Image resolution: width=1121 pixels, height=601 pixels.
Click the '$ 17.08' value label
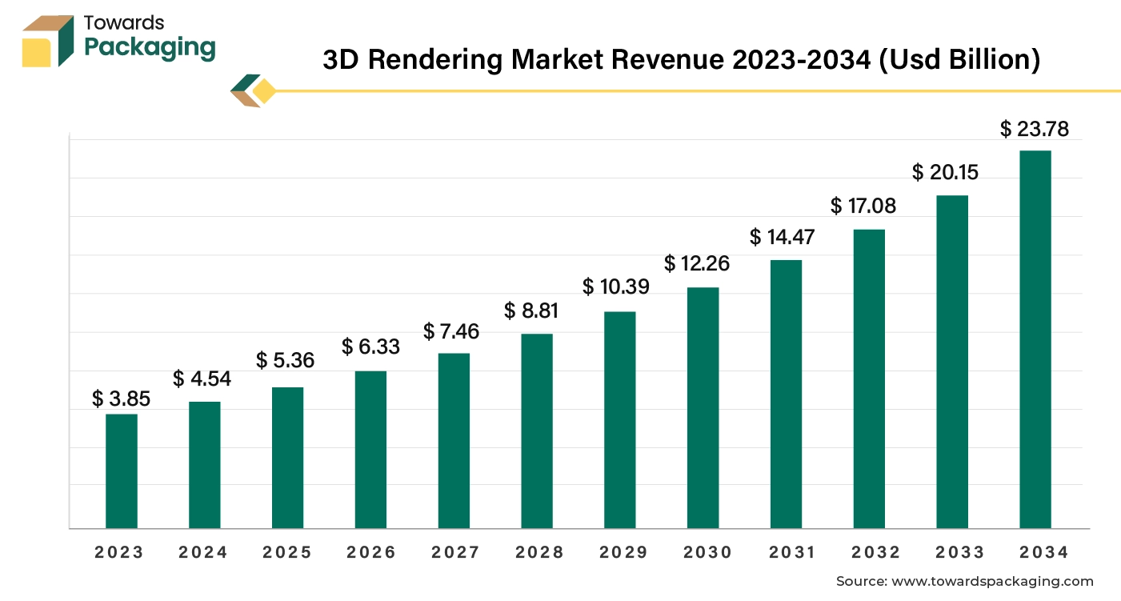click(x=863, y=206)
